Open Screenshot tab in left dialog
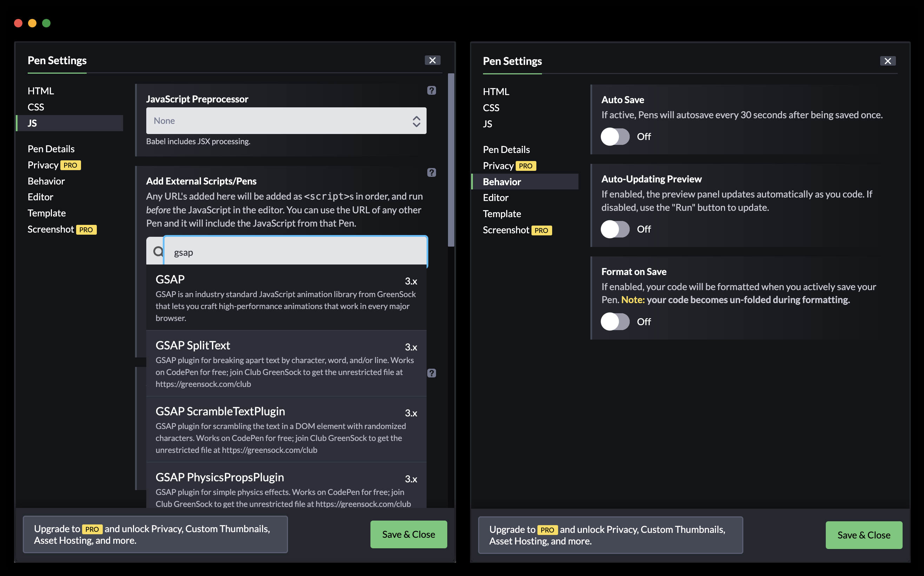 pos(51,229)
